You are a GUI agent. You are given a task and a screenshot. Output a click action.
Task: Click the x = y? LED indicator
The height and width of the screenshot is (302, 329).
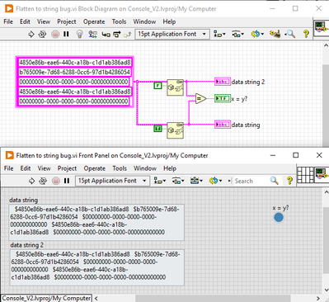[279, 217]
